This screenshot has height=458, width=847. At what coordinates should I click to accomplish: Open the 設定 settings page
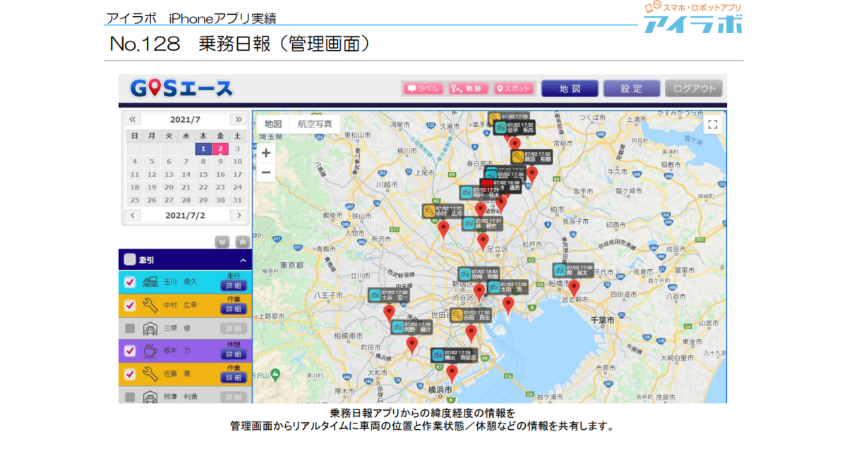click(631, 89)
